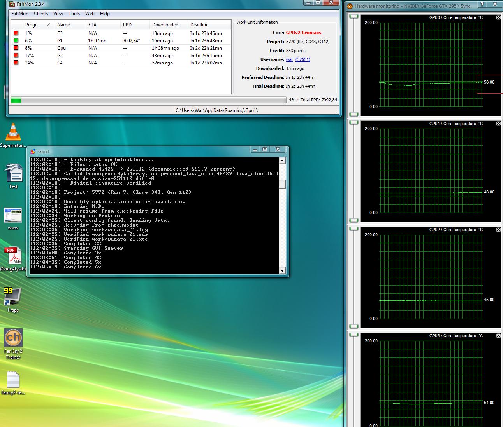Viewport: 503px width, 427px height.
Task: Click the GPU1 graph upper slider handle
Action: (354, 123)
